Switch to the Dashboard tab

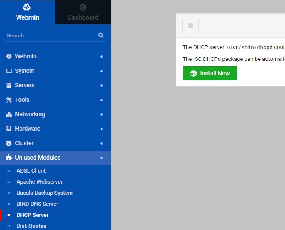tap(83, 12)
